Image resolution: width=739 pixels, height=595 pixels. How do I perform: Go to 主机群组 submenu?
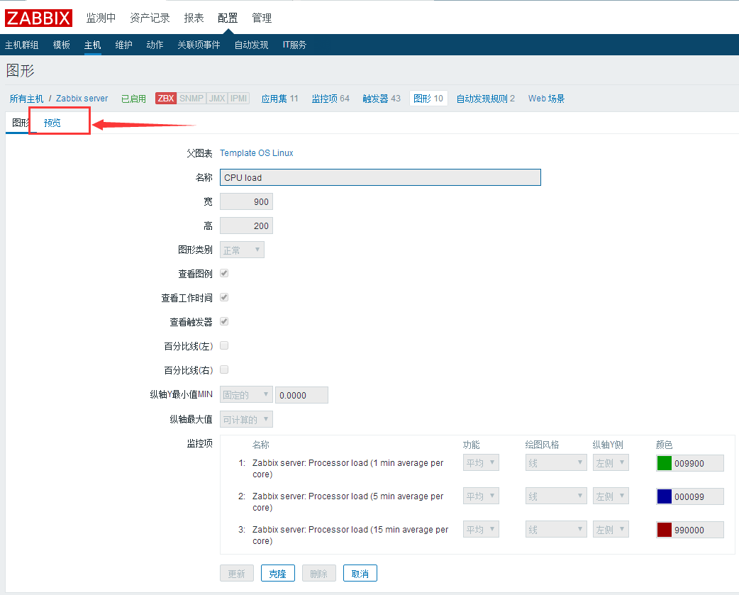tap(22, 45)
